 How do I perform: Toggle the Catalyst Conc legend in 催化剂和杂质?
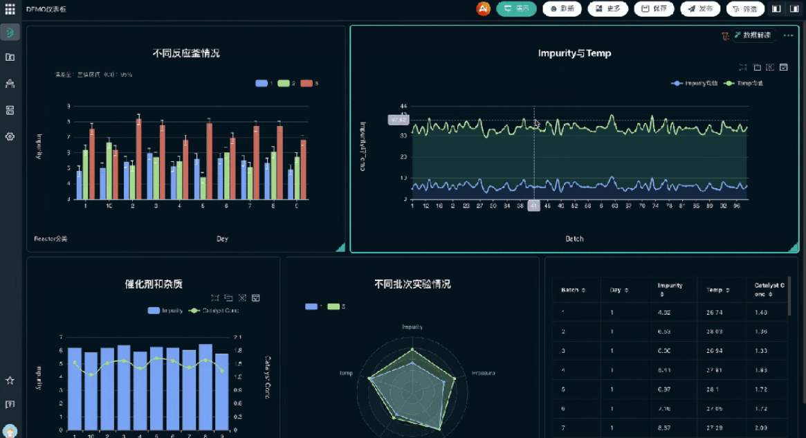[x=214, y=311]
